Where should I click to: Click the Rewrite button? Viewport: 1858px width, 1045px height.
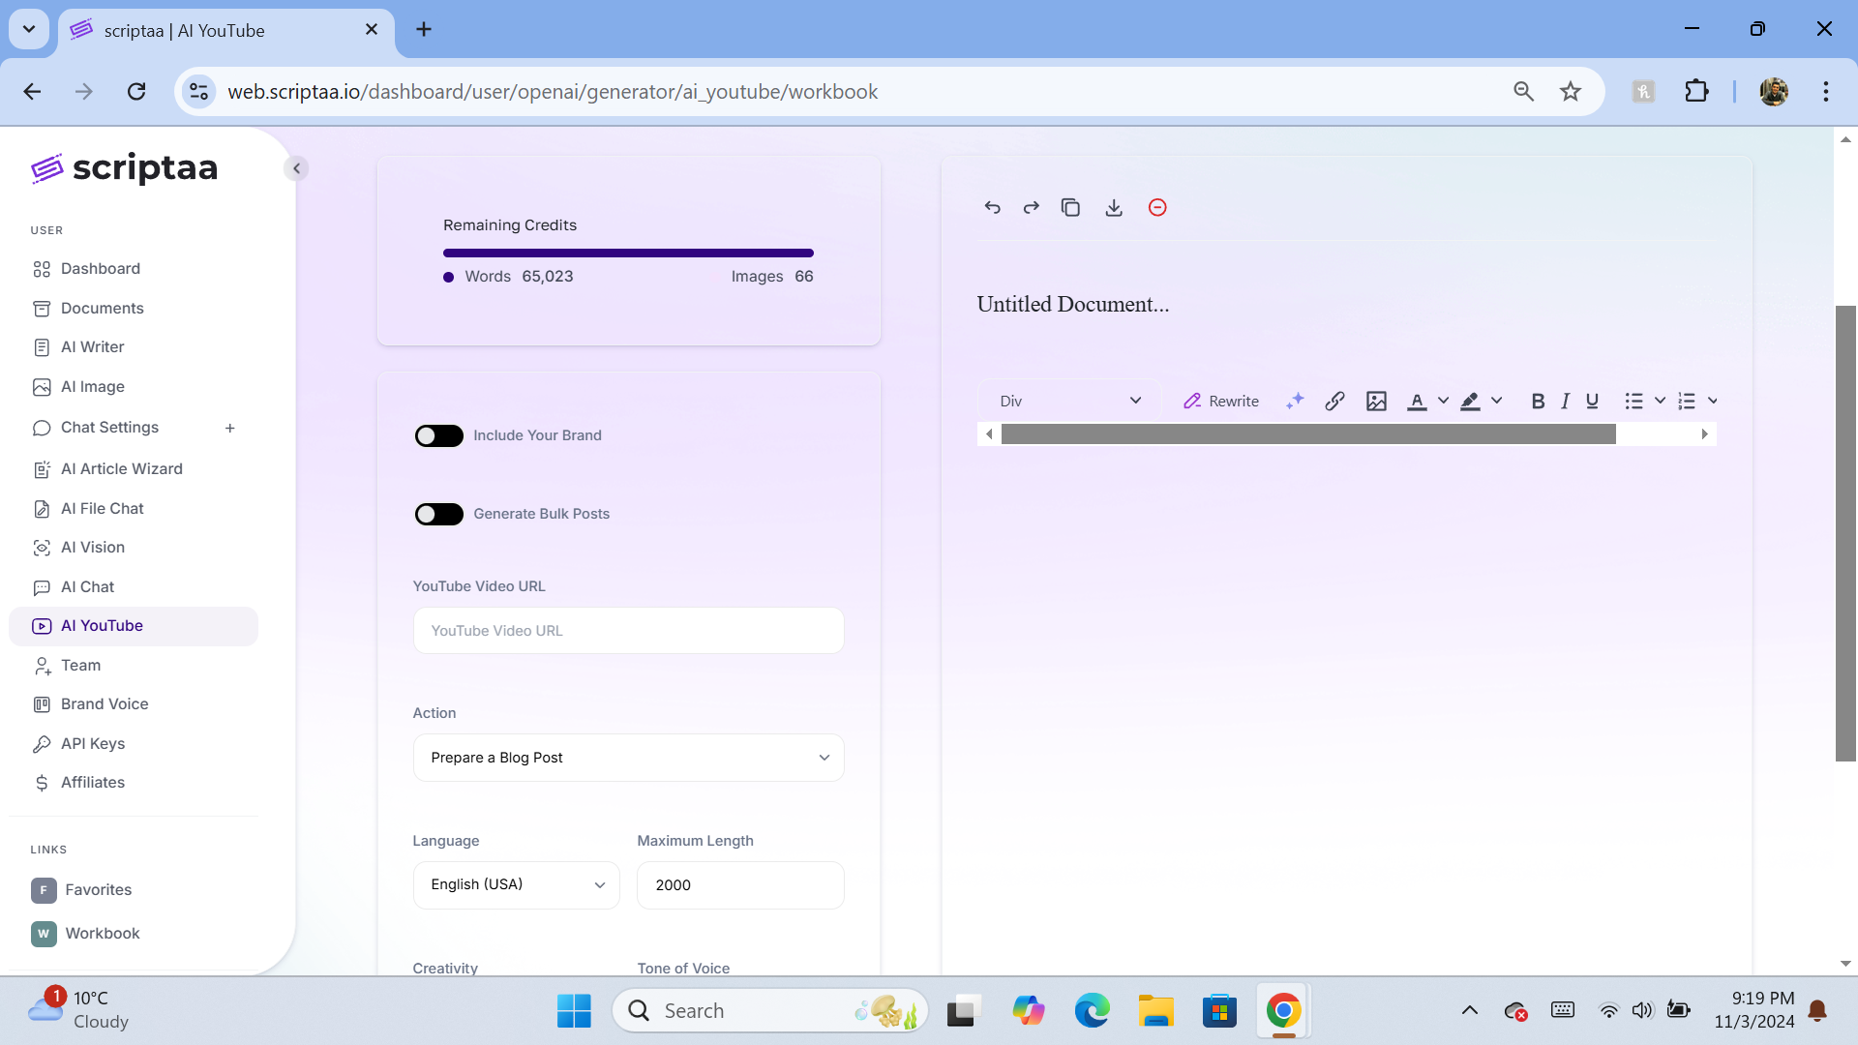click(x=1221, y=401)
